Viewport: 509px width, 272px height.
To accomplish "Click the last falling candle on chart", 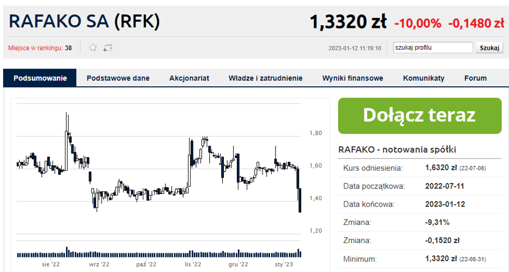I will click(300, 200).
